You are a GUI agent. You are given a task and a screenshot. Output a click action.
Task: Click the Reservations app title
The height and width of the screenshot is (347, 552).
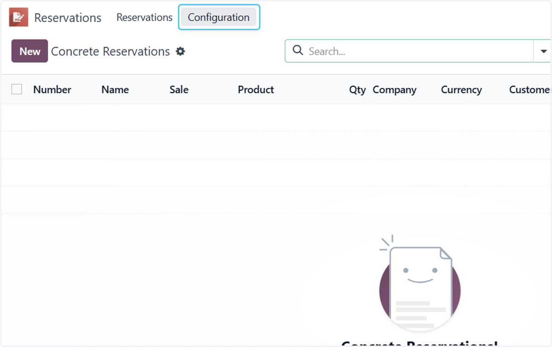pos(68,18)
